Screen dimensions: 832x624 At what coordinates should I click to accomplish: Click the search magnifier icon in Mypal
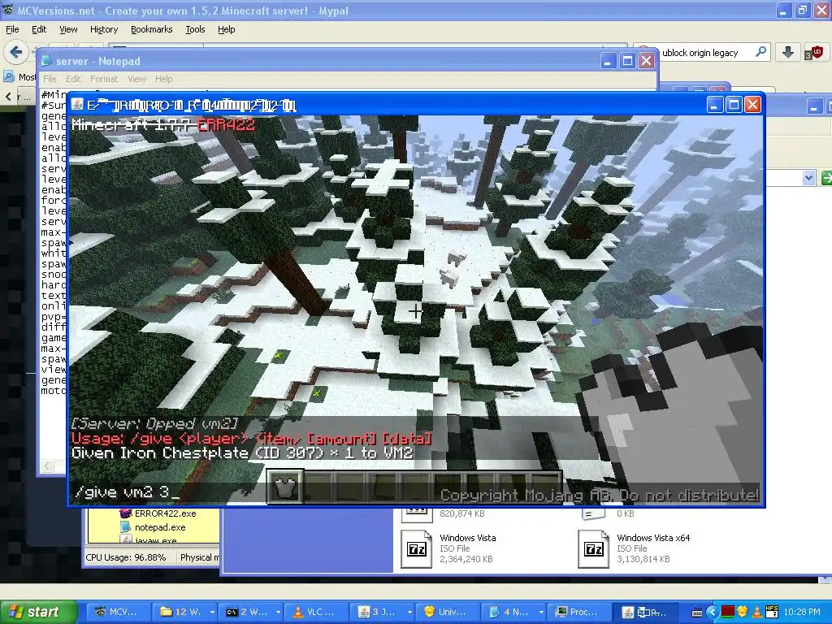click(x=760, y=52)
